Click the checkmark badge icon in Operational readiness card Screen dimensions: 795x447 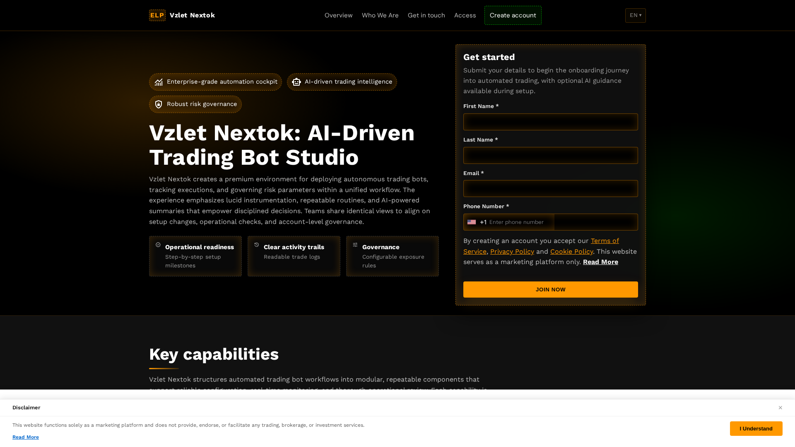[x=158, y=245]
